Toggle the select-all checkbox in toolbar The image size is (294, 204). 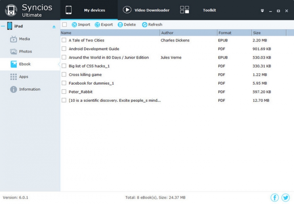coord(65,25)
